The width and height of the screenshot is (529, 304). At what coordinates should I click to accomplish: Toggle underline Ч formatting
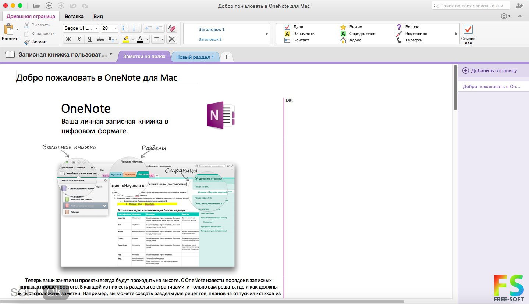click(x=90, y=39)
